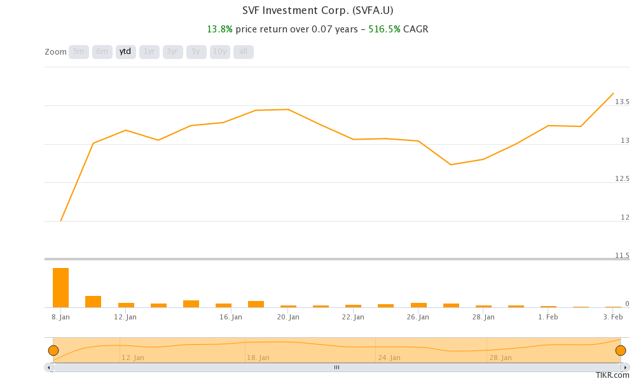
Task: Click the Zoom label
Action: point(55,52)
